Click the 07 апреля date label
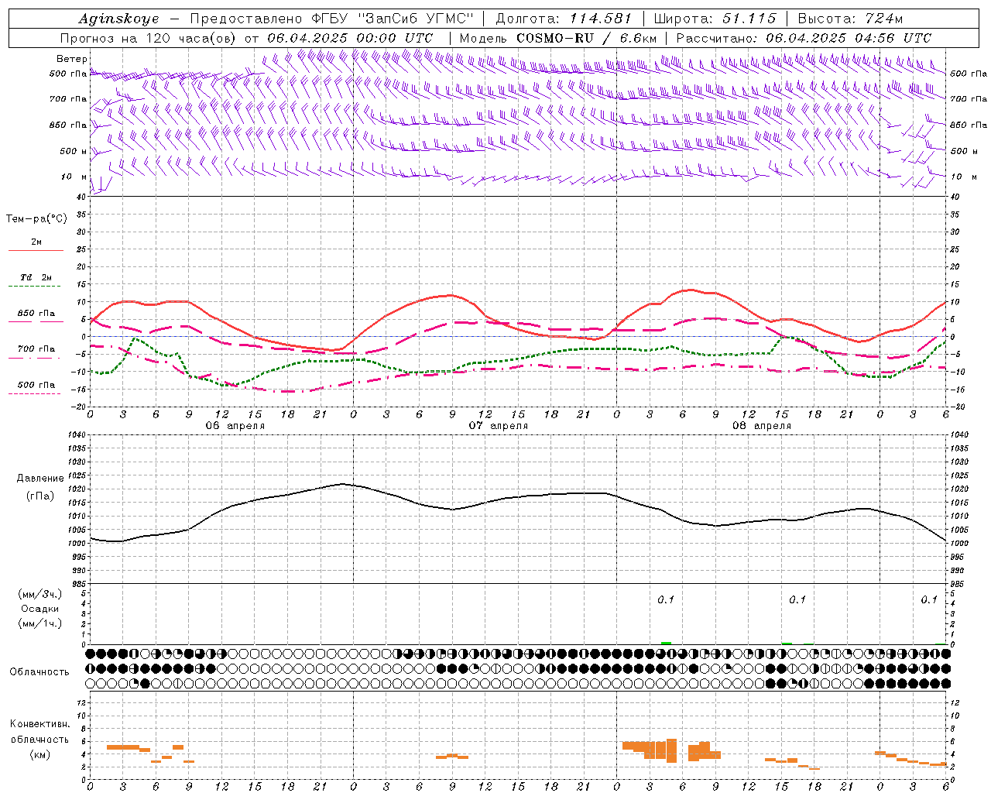Image resolution: width=991 pixels, height=793 pixels. [499, 426]
